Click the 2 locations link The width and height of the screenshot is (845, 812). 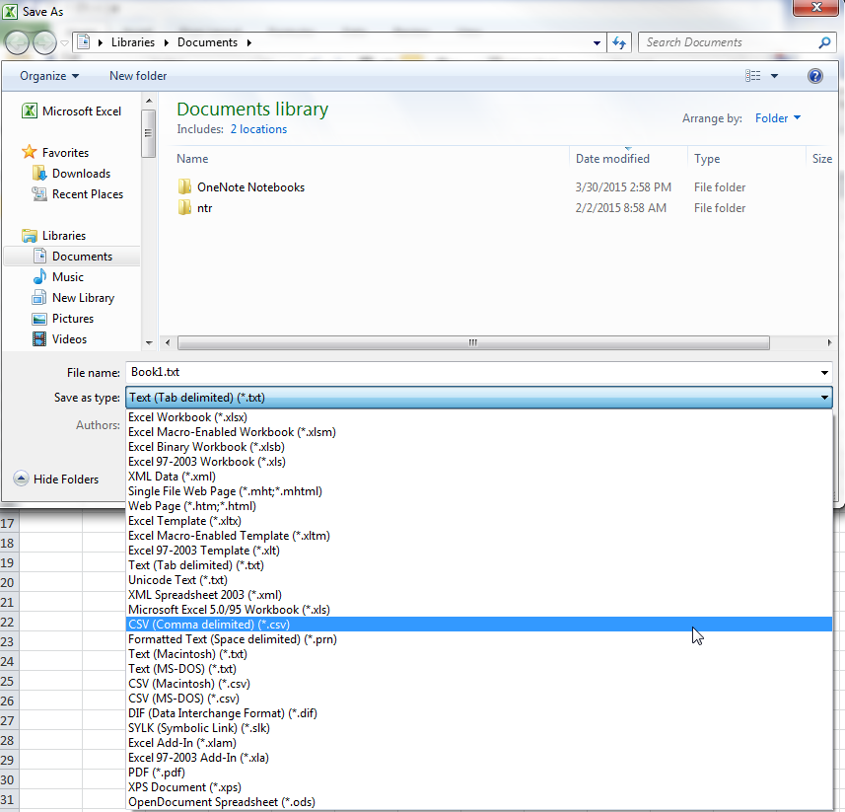258,129
